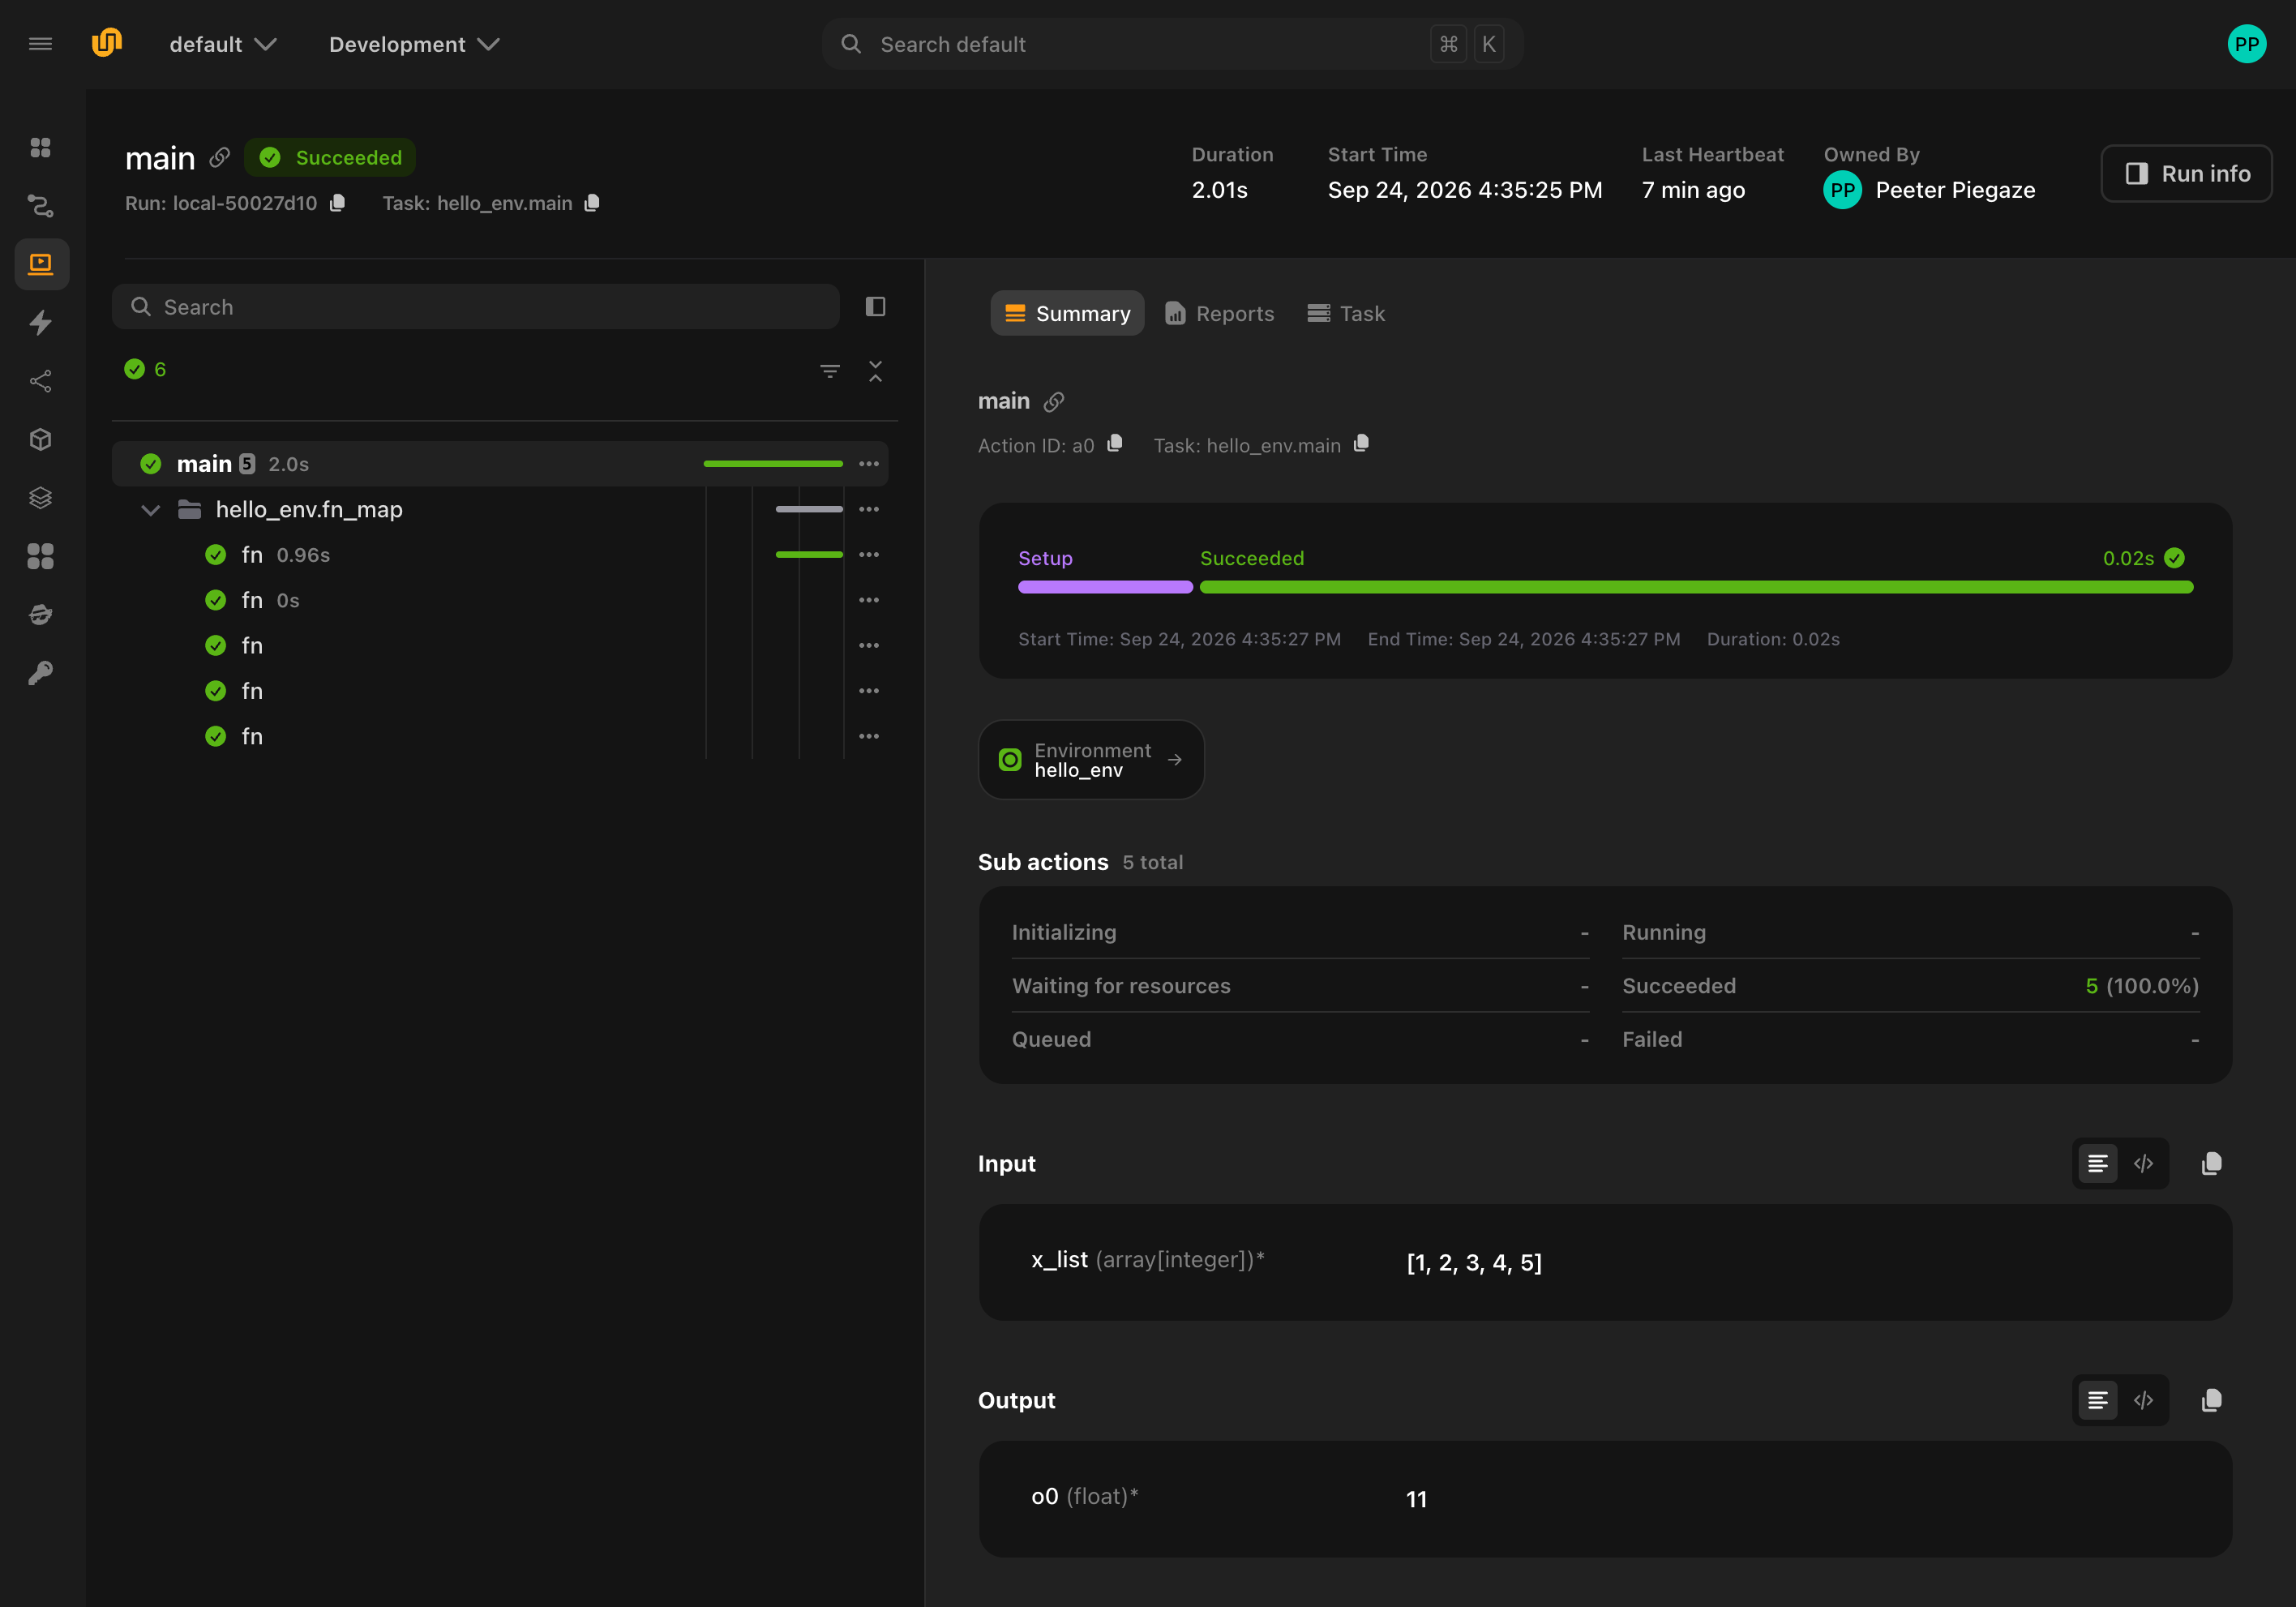Open the Reports tab
2296x1607 pixels.
[1219, 313]
